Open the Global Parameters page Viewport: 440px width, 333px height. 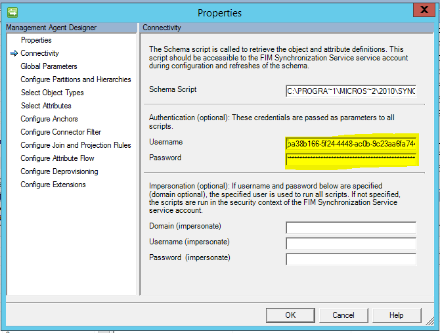(49, 66)
